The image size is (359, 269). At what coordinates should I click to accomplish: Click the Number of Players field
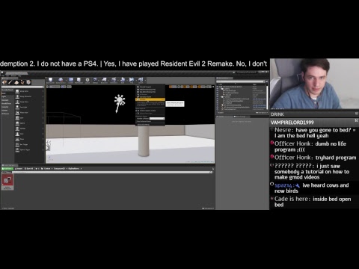point(157,119)
